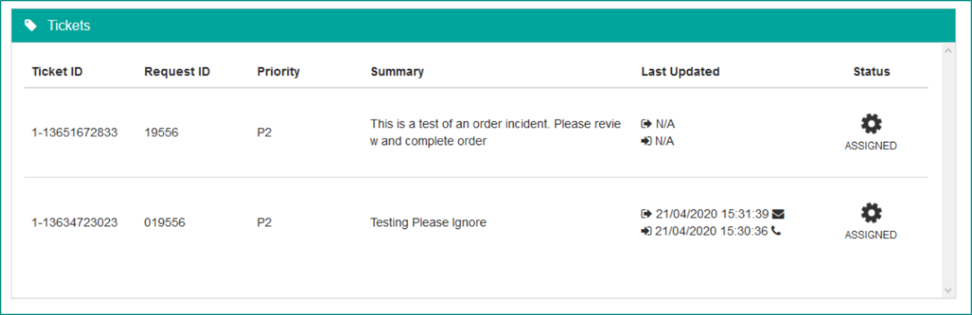Viewport: 972px width, 315px height.
Task: Select the Testing Please Ignore summary
Action: coord(428,222)
